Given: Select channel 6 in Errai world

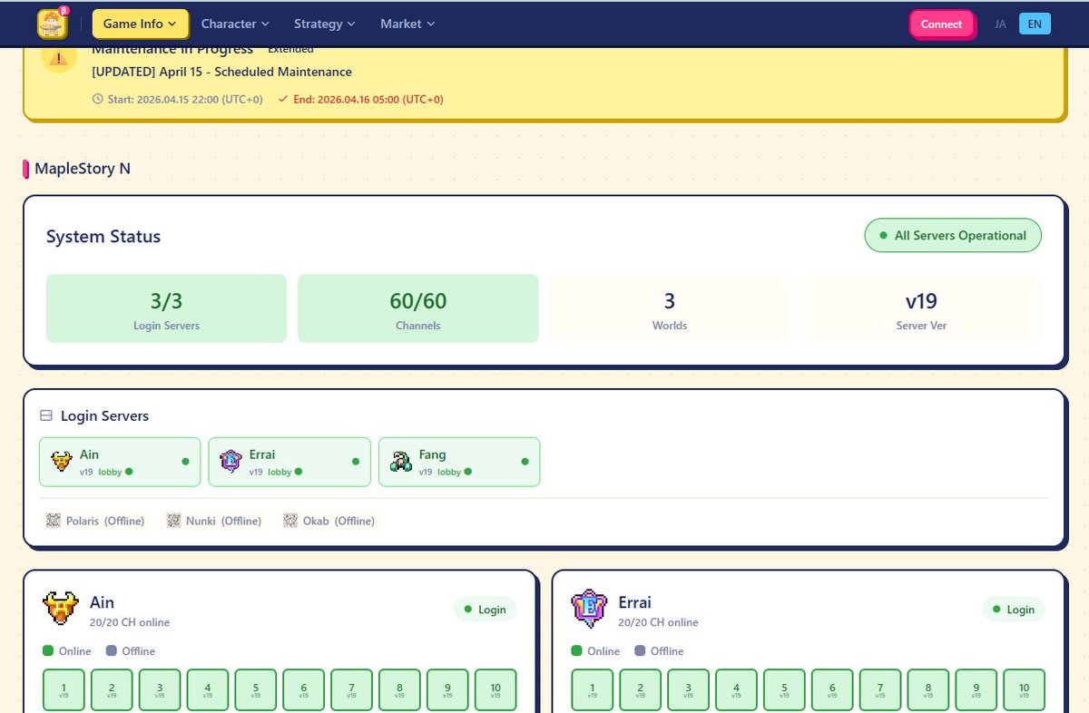Looking at the screenshot, I should (832, 690).
